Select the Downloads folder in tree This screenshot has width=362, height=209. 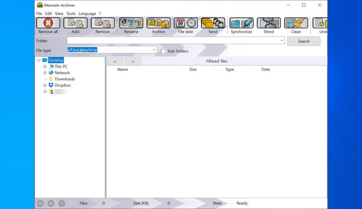pos(65,79)
